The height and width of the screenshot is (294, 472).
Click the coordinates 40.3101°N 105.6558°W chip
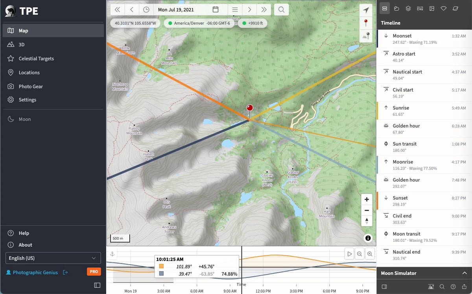coord(135,23)
